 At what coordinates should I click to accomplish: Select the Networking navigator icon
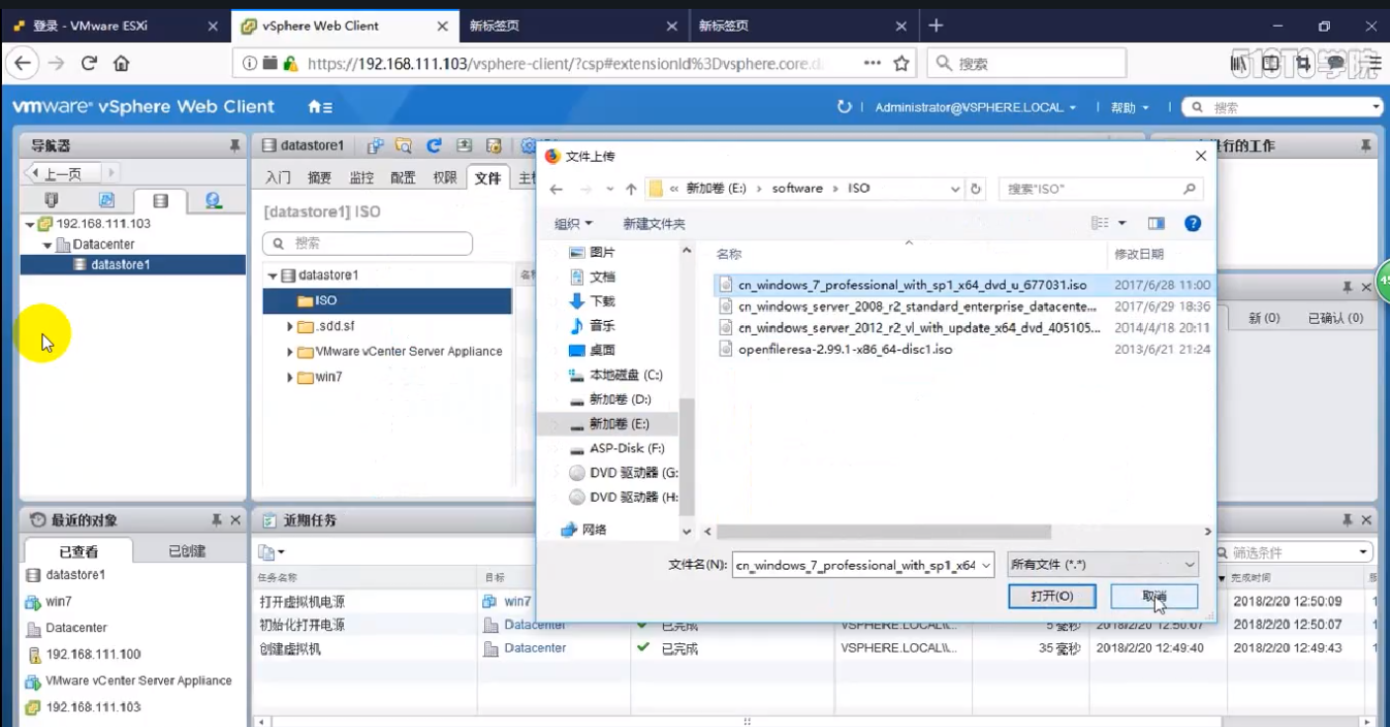pyautogui.click(x=213, y=202)
